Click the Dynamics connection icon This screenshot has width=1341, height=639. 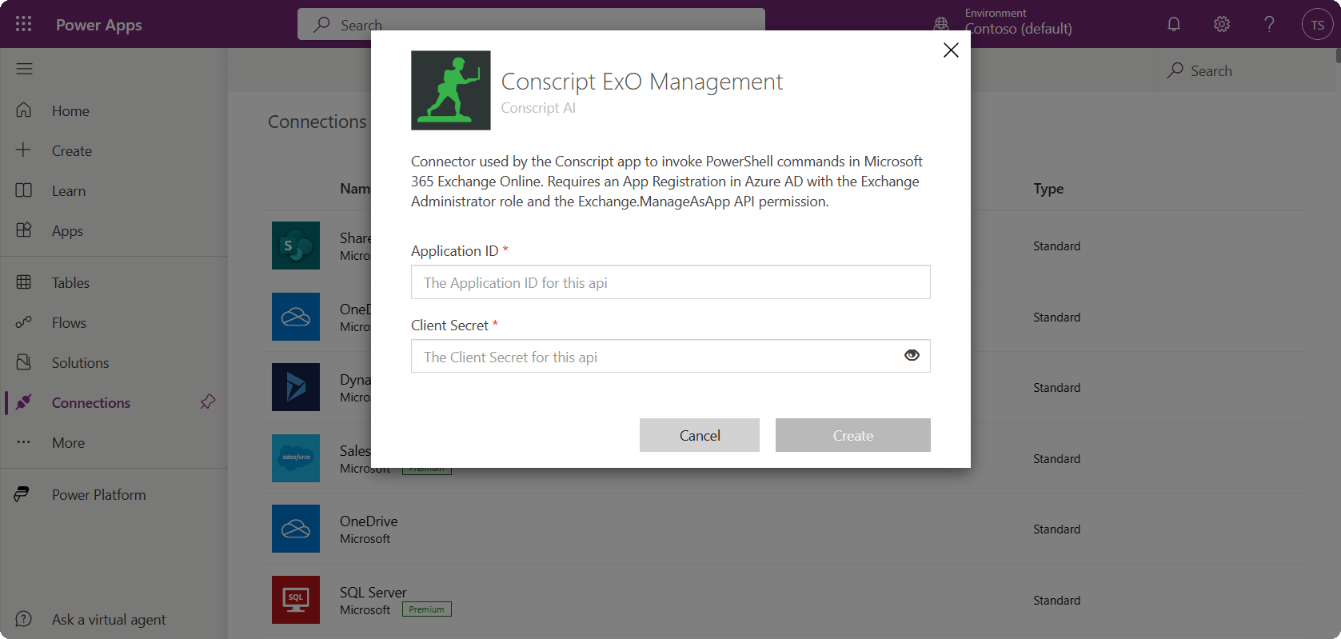tap(296, 387)
